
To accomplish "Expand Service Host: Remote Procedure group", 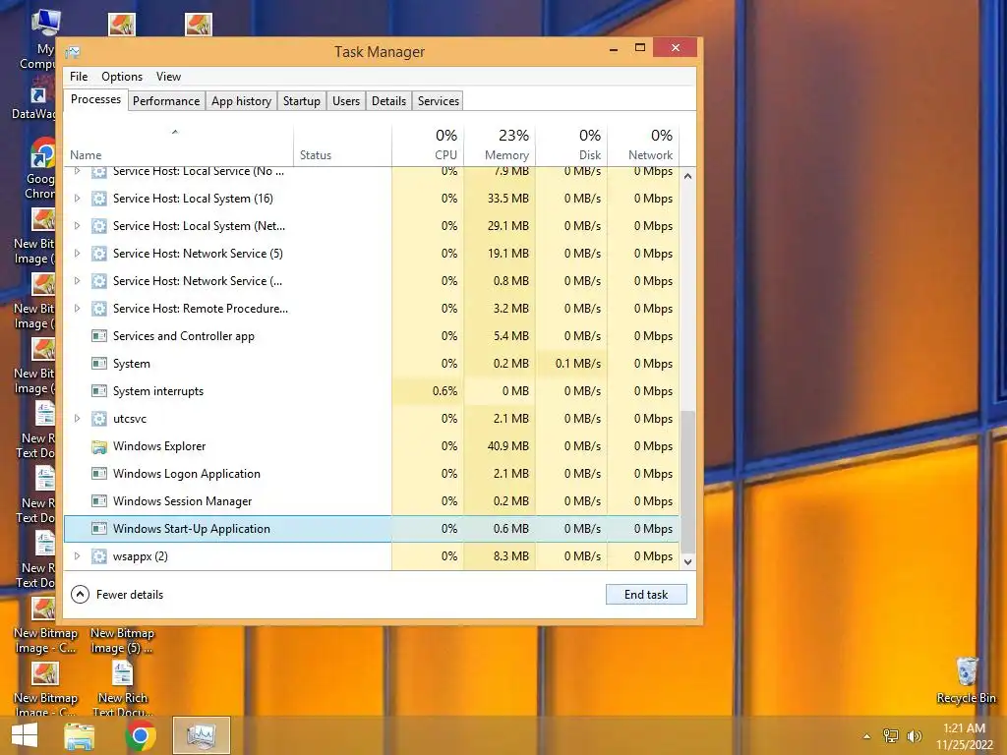I will [x=77, y=309].
